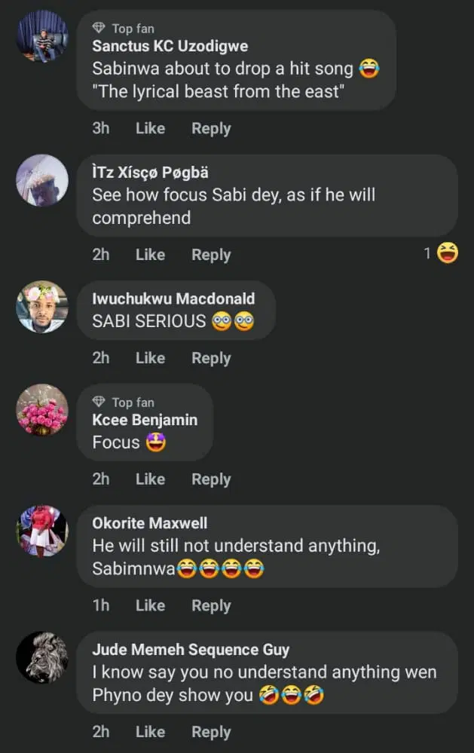
Task: View Okorite Maxwell's profile picture
Action: 42,531
